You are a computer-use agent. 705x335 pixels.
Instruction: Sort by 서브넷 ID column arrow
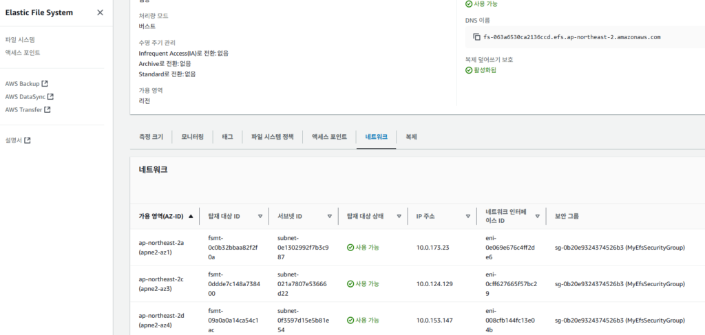pyautogui.click(x=330, y=216)
